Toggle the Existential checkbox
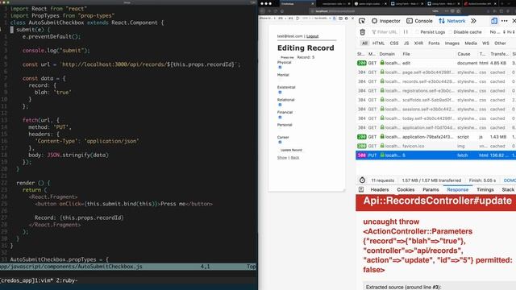 [x=280, y=92]
